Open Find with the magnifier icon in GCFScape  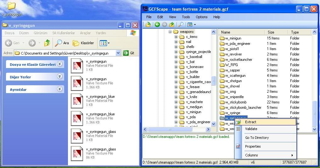point(181,24)
